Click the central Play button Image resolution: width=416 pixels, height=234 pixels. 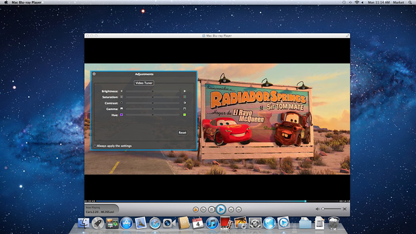tap(220, 209)
